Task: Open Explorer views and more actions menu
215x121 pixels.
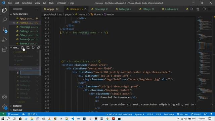Action: 36,9
